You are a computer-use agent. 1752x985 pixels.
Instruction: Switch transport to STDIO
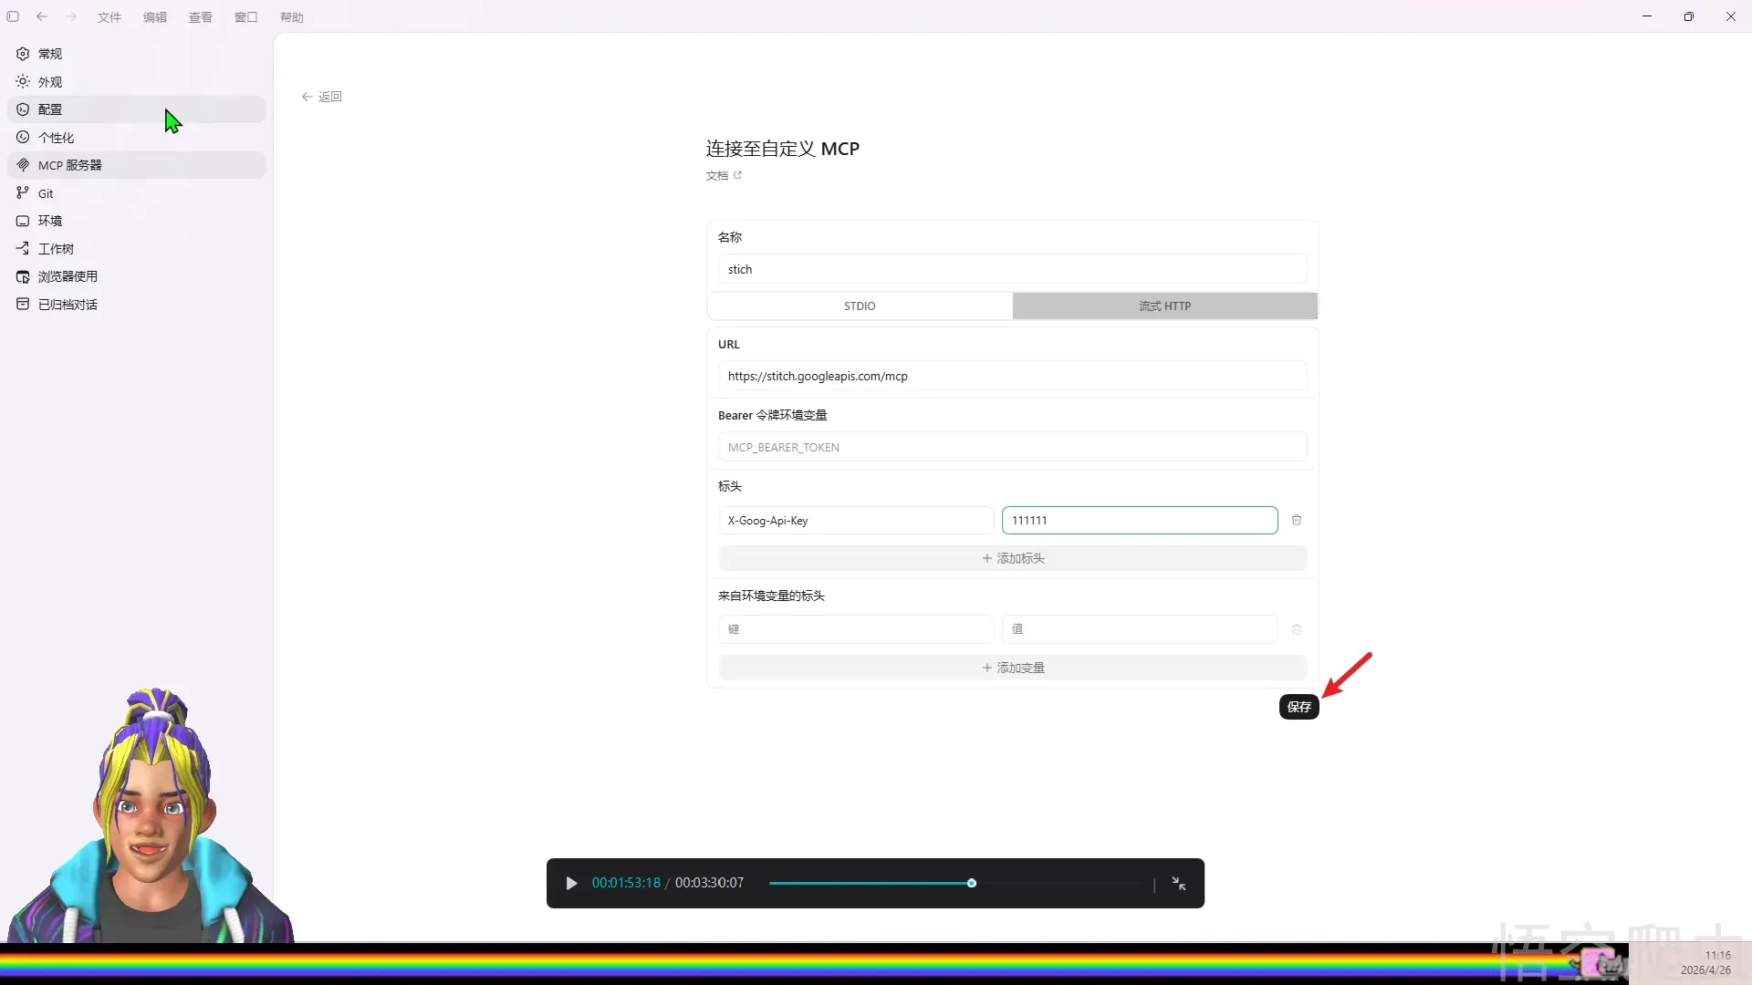click(x=859, y=306)
